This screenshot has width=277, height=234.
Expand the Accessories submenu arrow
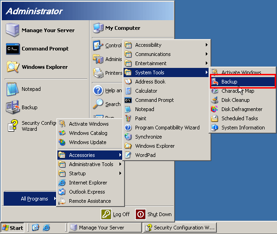pos(120,155)
